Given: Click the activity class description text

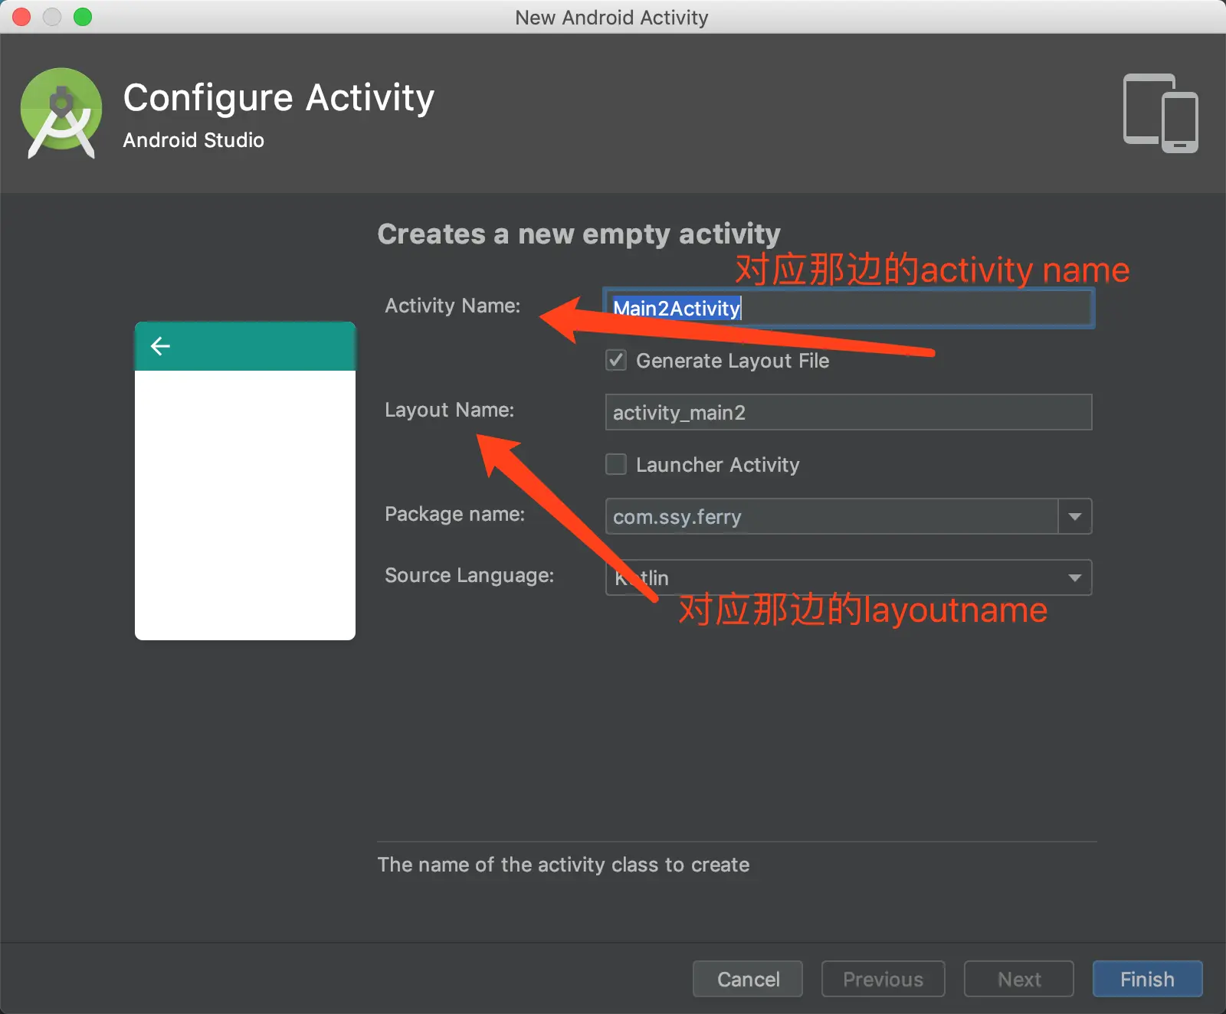Looking at the screenshot, I should (x=563, y=865).
